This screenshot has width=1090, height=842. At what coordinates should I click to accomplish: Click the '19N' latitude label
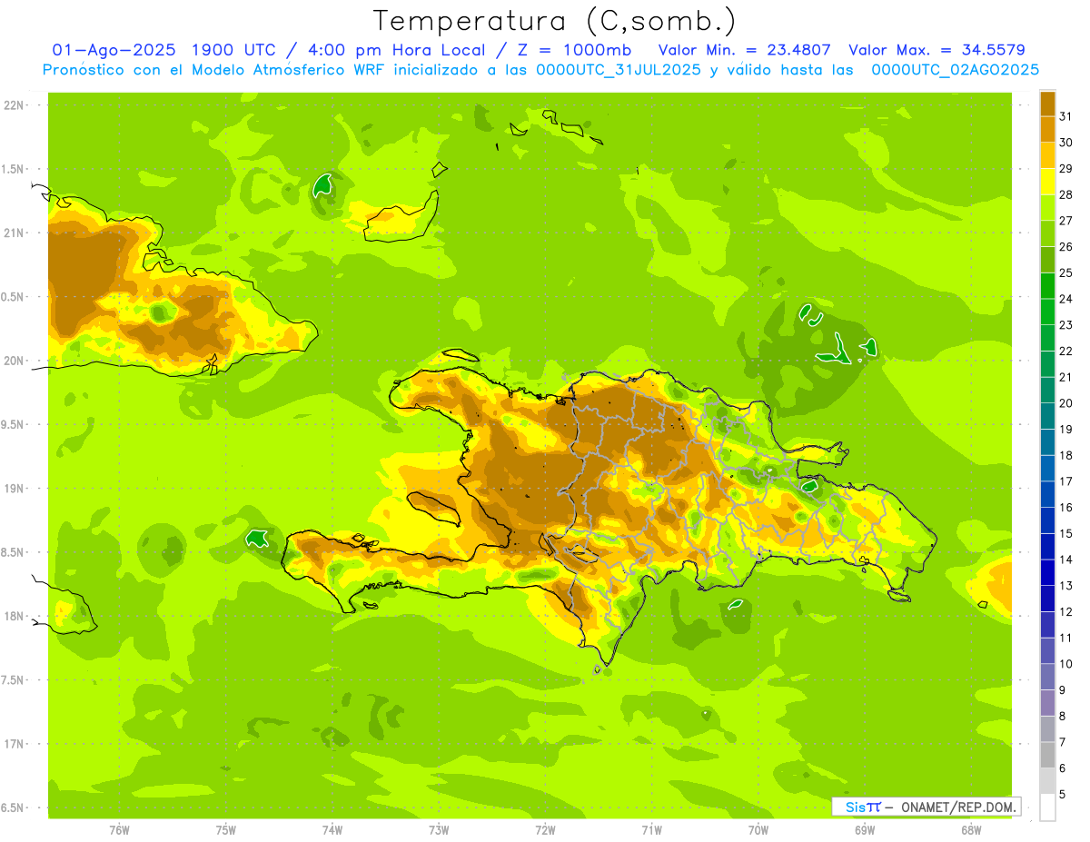14,489
